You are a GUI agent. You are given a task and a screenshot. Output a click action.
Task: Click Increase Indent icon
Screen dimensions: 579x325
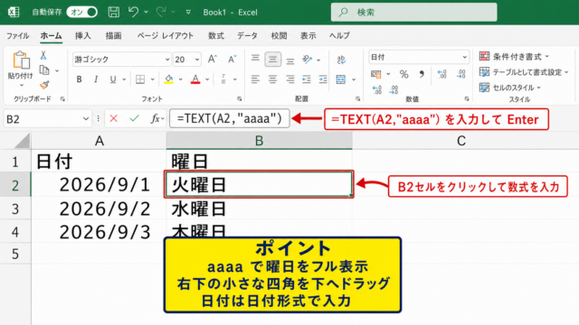[323, 79]
